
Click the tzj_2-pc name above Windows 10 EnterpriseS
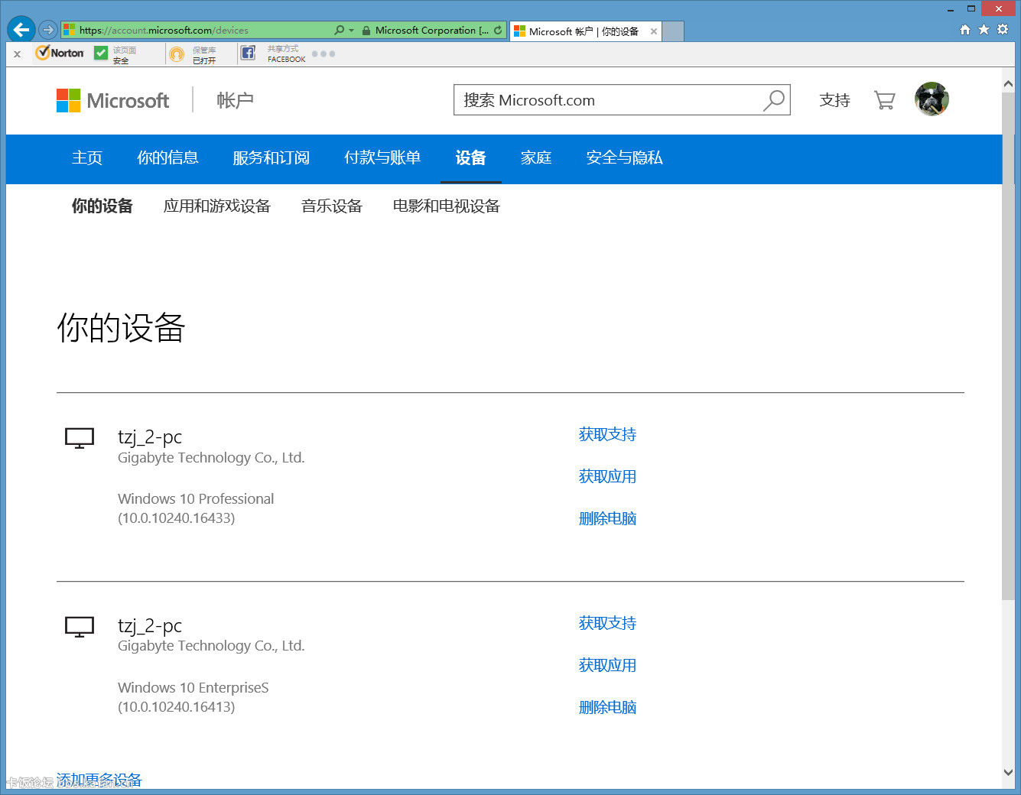tap(150, 625)
